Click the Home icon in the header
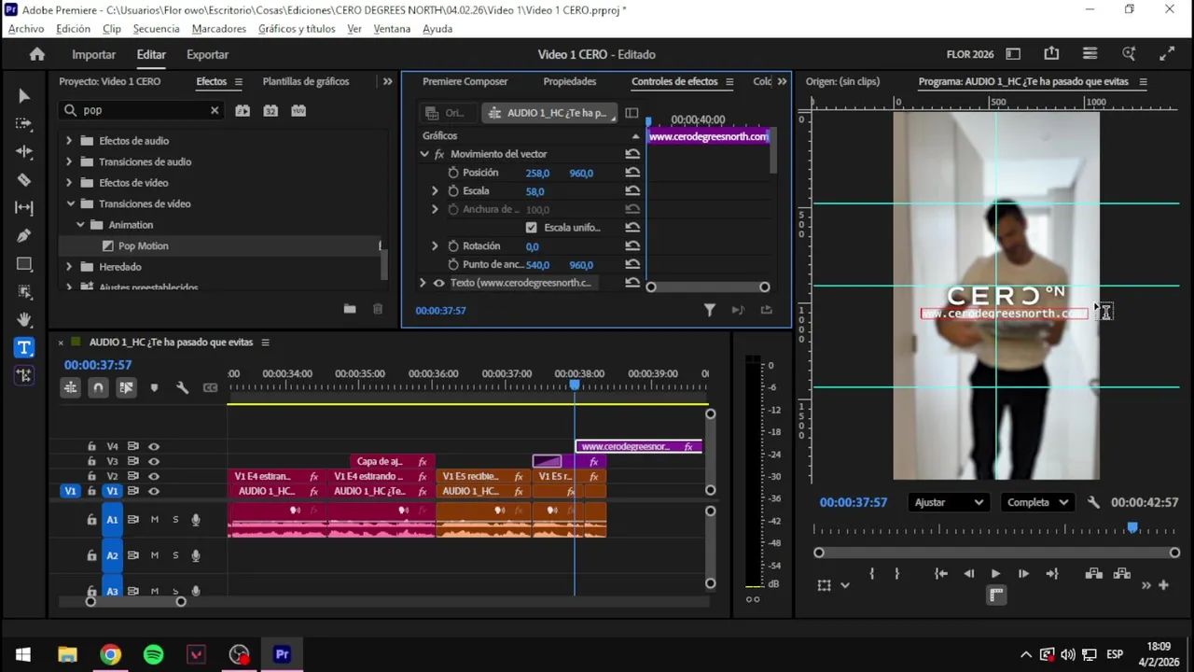 pyautogui.click(x=37, y=54)
